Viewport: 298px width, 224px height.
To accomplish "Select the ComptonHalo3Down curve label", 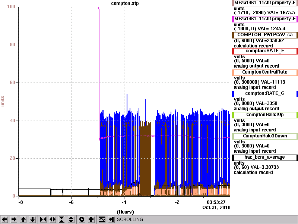I will (265, 136).
